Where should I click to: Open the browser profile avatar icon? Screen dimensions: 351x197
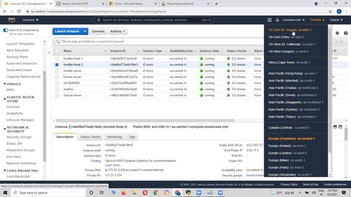click(339, 11)
